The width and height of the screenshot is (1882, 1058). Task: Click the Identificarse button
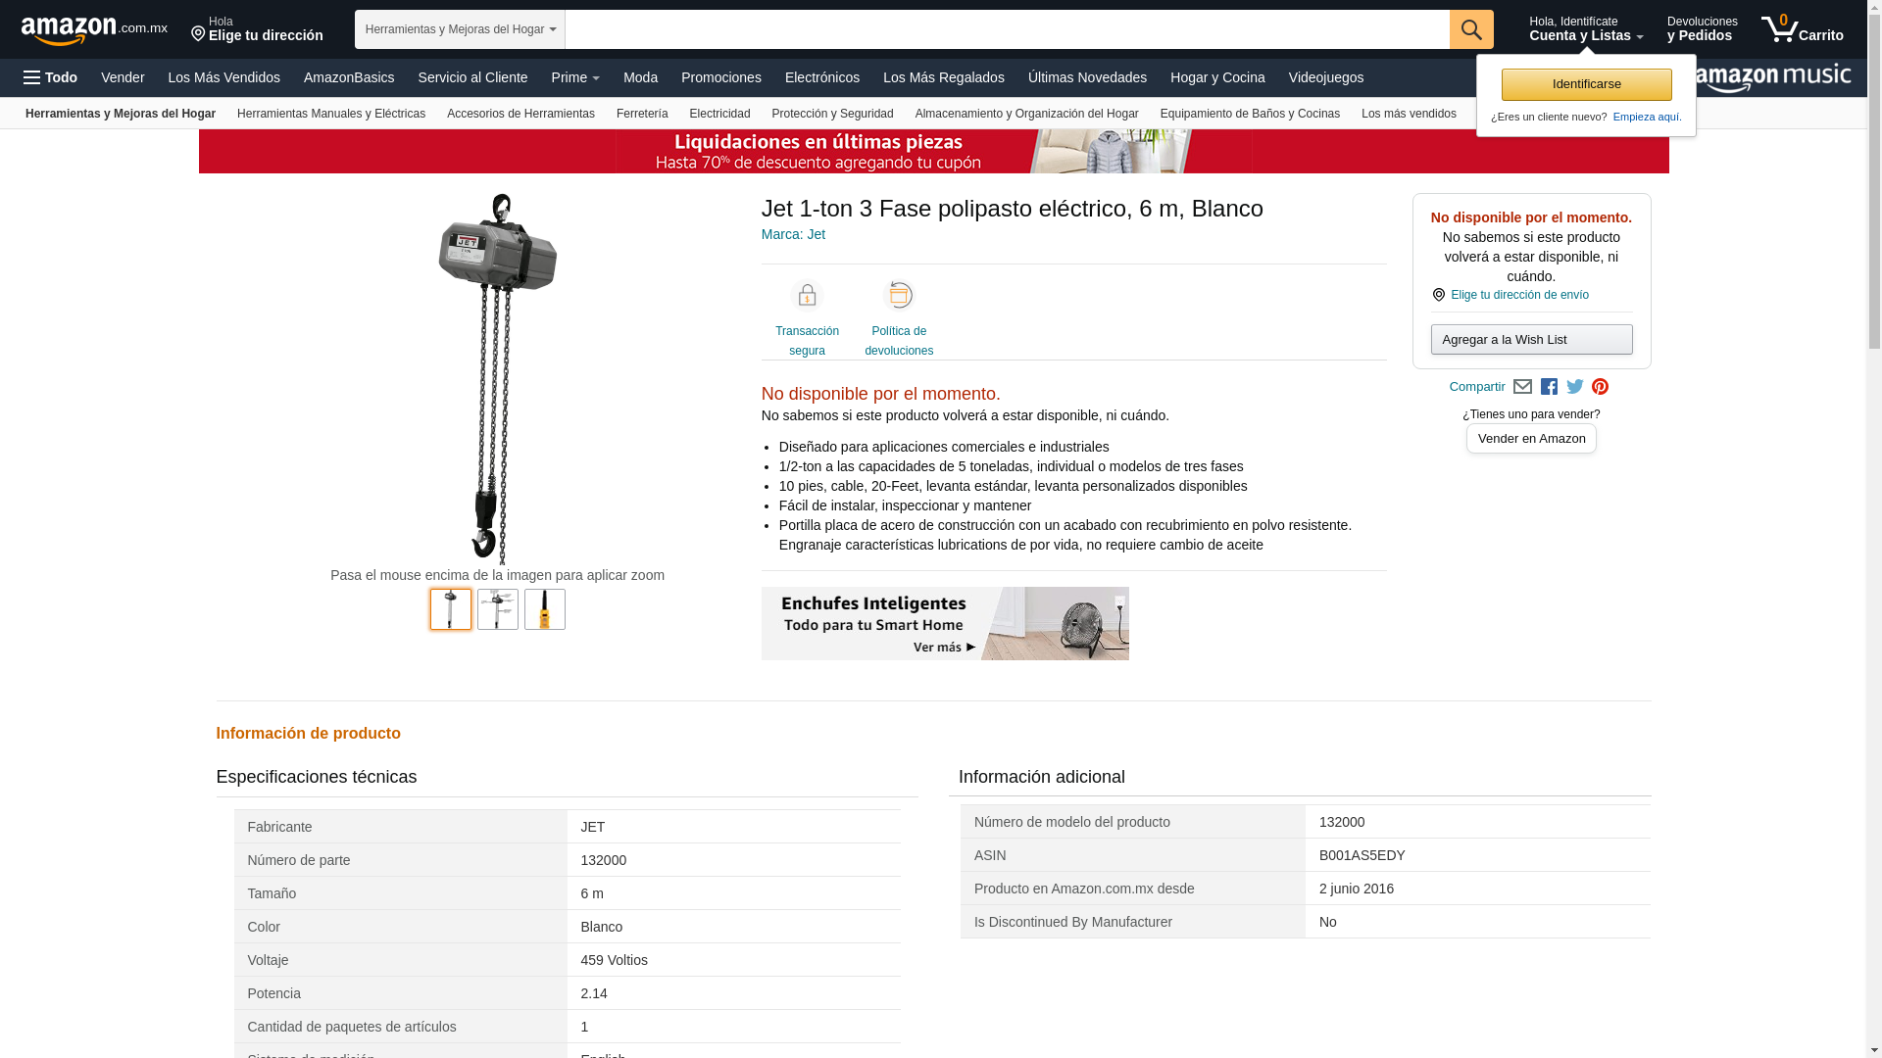click(1587, 84)
